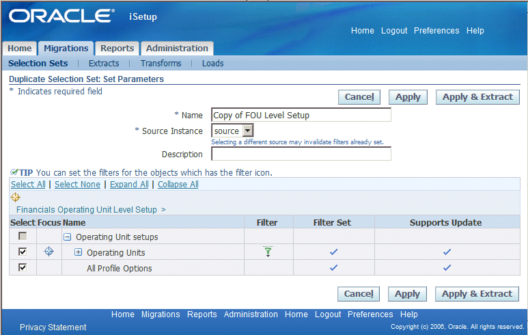Click the Expand All link
The image size is (528, 335).
pos(129,185)
